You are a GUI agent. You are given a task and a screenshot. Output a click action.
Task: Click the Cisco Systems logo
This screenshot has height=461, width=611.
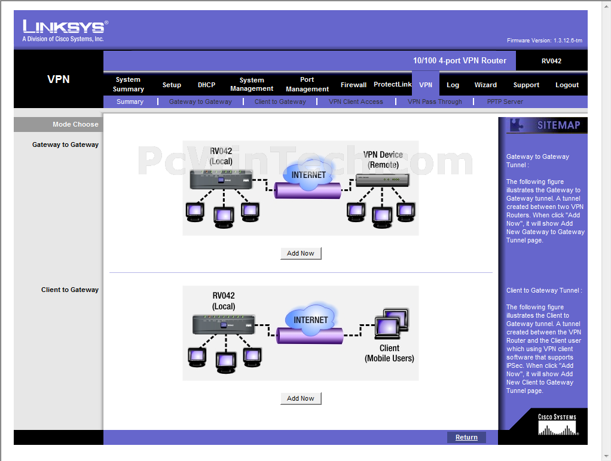coord(558,425)
